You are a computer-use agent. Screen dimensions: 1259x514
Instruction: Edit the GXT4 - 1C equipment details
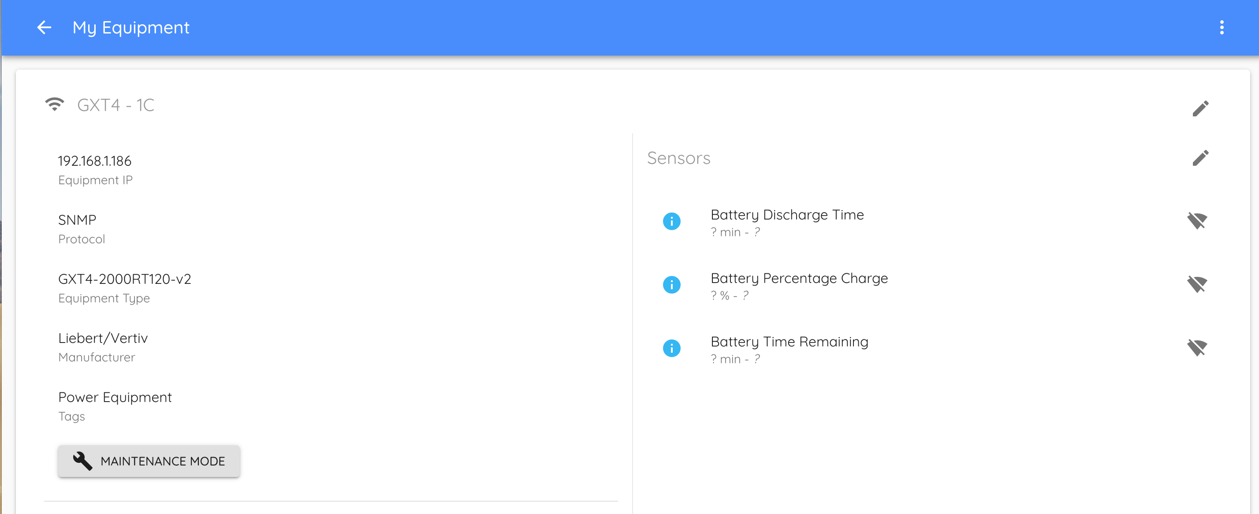point(1200,108)
